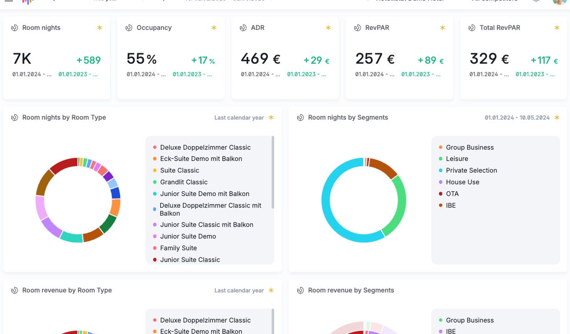570x334 pixels.
Task: Click the chart icon beside Room nights card title
Action: coord(15,28)
